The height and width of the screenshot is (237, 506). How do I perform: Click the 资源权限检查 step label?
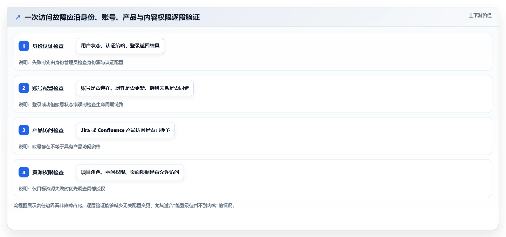pos(48,172)
